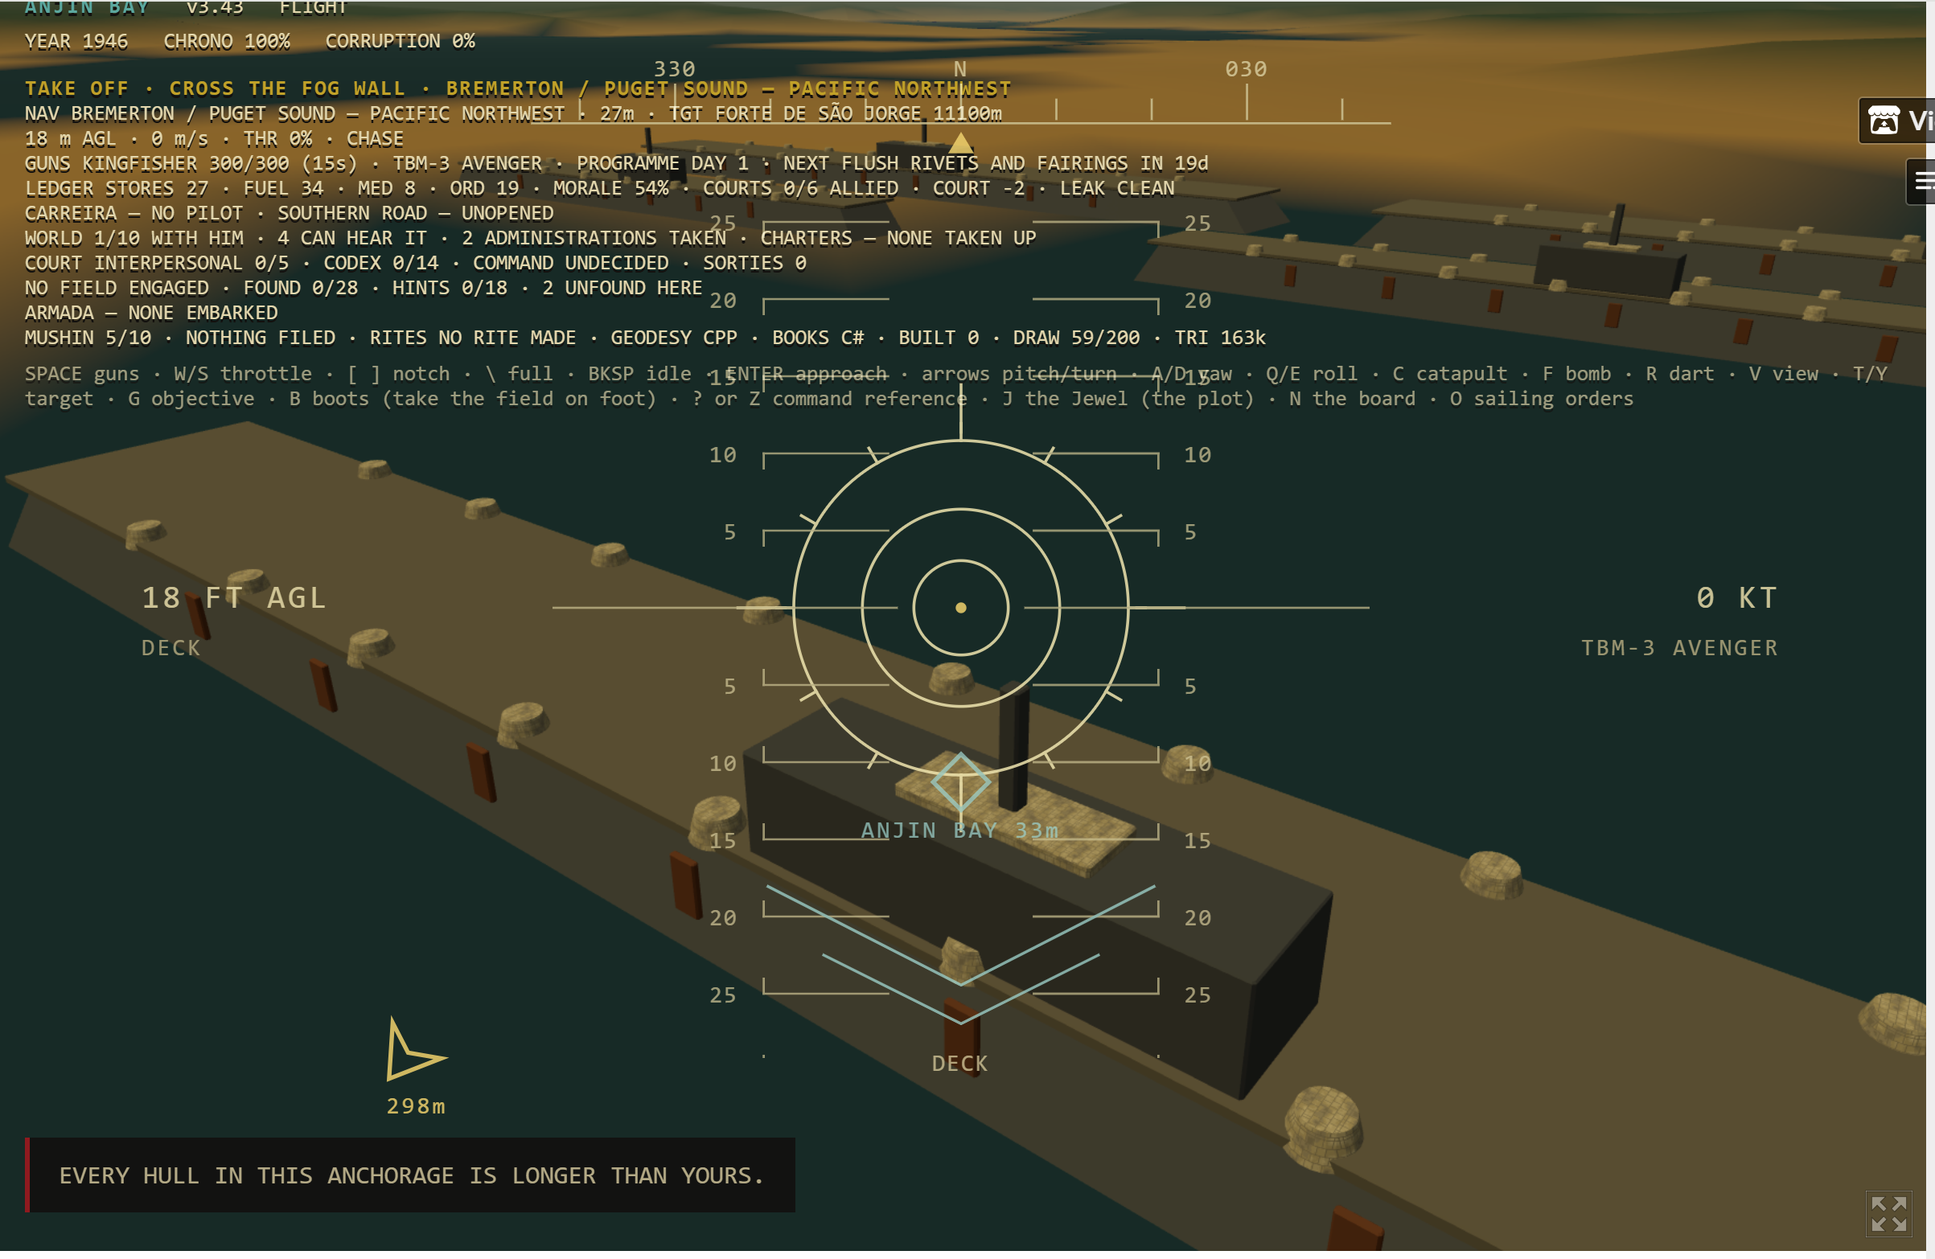This screenshot has height=1259, width=1935.
Task: Click the DECK label below the chevron
Action: [960, 1063]
